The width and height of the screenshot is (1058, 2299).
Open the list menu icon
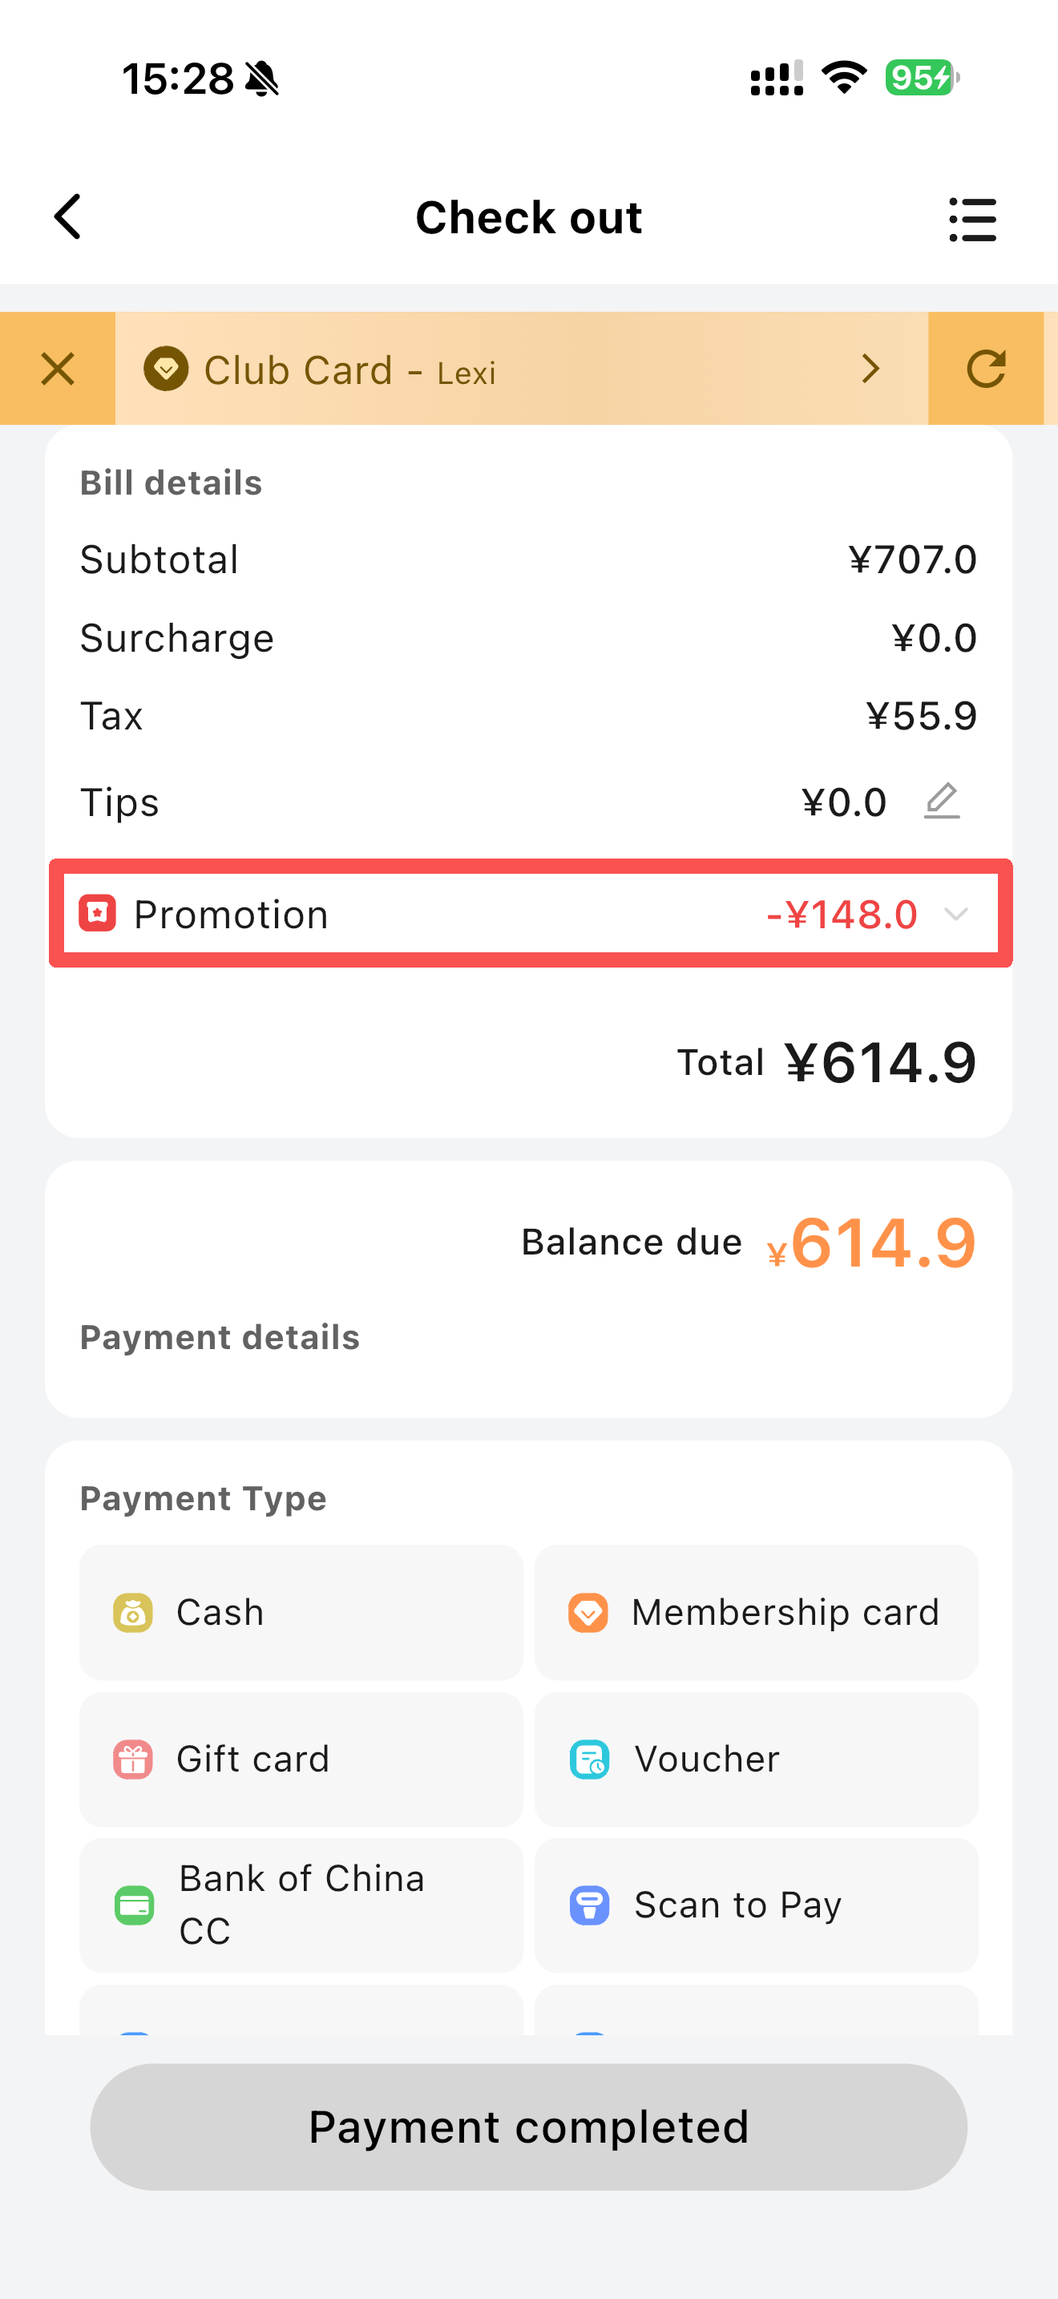click(971, 220)
